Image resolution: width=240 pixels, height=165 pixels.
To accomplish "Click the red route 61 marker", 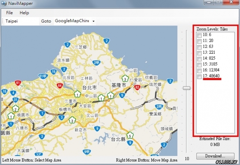I will (x=18, y=83).
